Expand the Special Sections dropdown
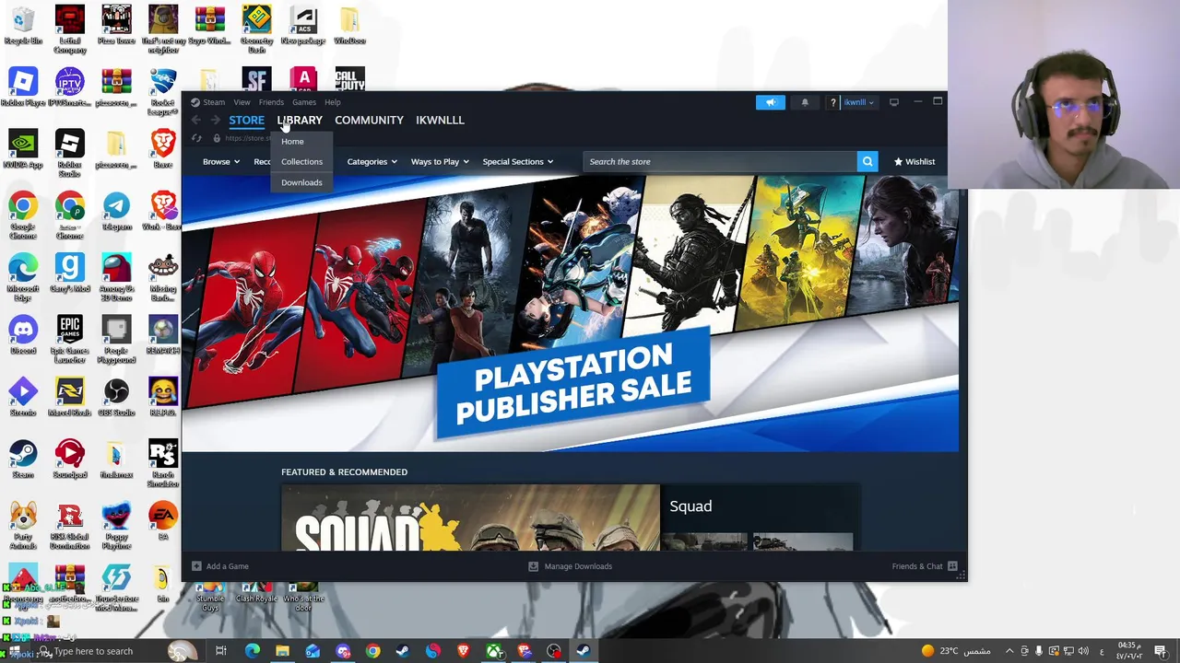 pos(517,161)
